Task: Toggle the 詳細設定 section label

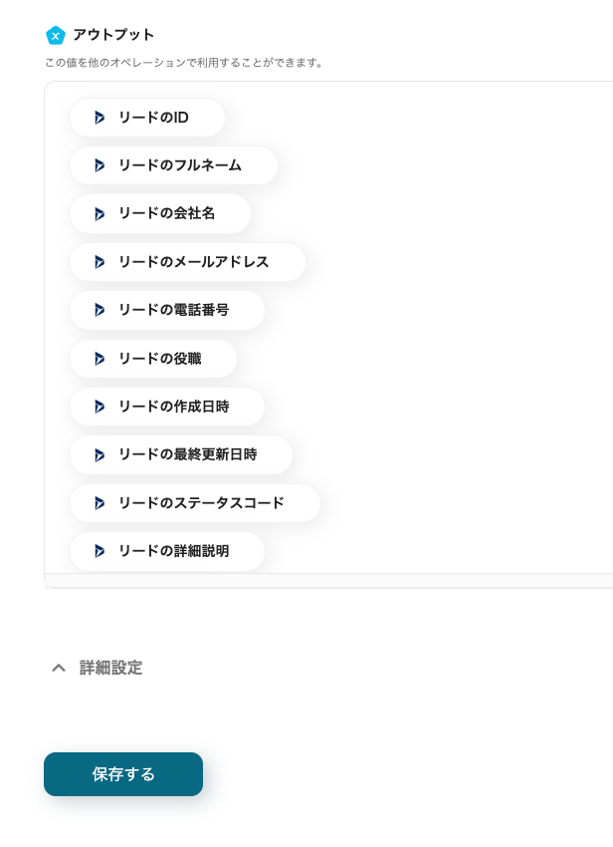Action: [110, 668]
